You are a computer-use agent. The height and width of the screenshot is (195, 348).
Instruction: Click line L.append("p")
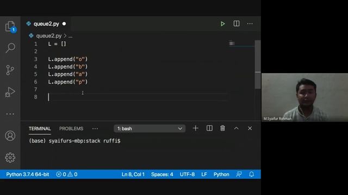click(x=67, y=82)
